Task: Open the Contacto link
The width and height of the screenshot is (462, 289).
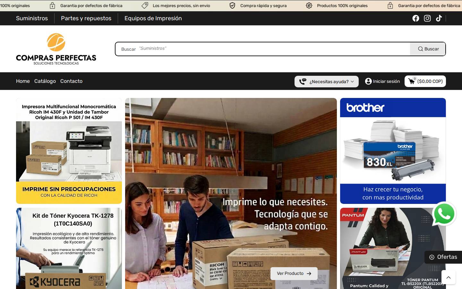Action: tap(71, 81)
